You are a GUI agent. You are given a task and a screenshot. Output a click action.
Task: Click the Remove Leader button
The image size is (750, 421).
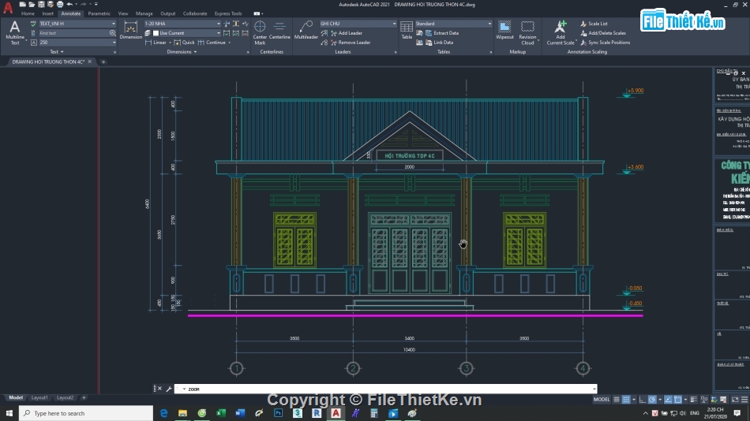pyautogui.click(x=350, y=43)
